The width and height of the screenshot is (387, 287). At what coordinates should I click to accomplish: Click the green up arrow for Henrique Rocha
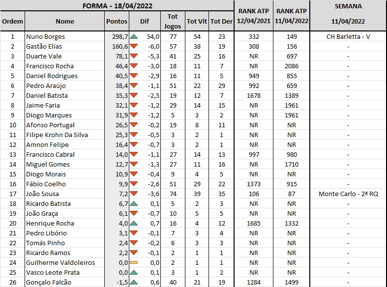(134, 224)
